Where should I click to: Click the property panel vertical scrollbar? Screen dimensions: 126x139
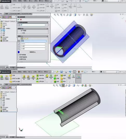pyautogui.click(x=49, y=34)
